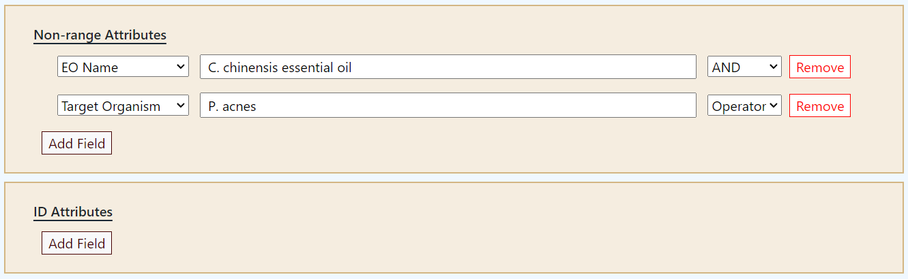Screen dimensions: 908x279
Task: Click the Non-range Attributes heading
Action: coord(100,35)
